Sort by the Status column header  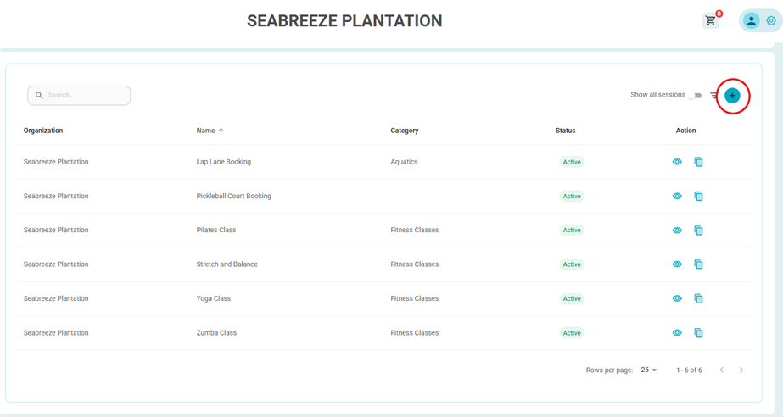point(565,131)
